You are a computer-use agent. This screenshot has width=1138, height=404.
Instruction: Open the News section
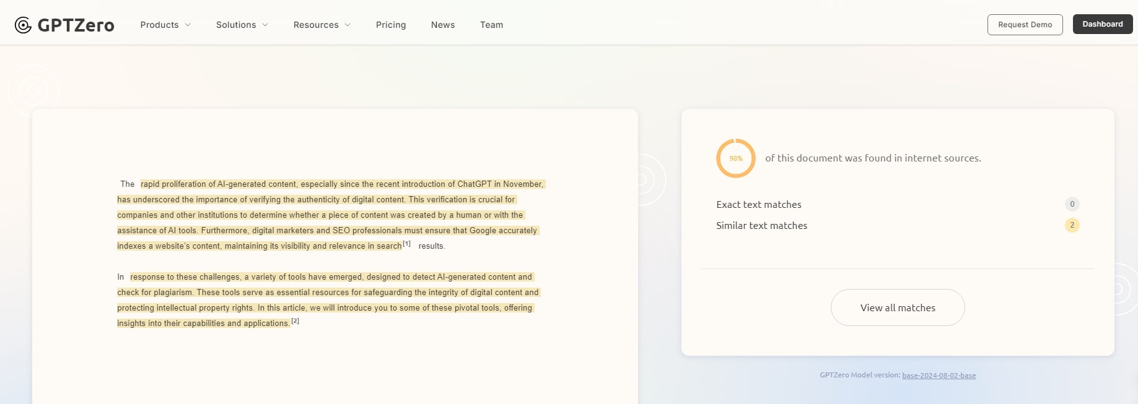[443, 25]
